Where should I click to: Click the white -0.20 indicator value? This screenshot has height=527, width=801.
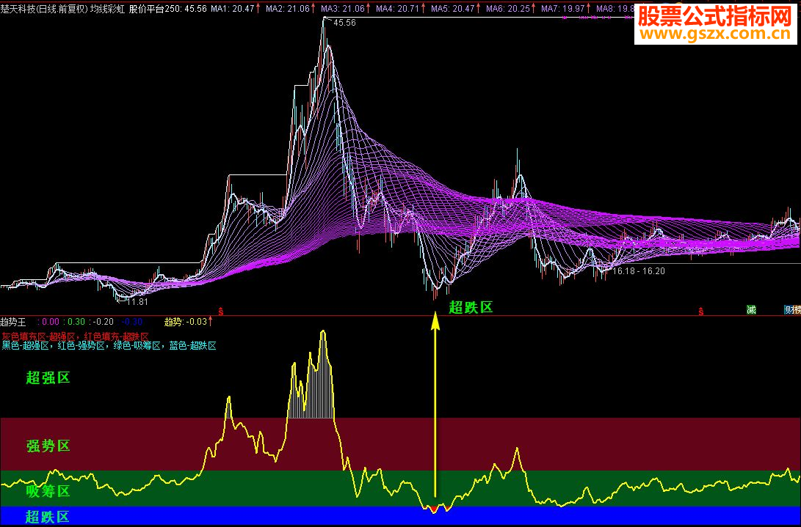coord(103,322)
